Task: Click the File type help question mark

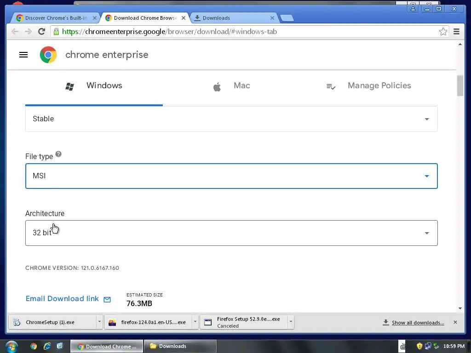Action: pos(58,154)
